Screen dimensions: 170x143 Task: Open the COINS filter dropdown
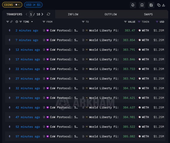(x=12, y=5)
